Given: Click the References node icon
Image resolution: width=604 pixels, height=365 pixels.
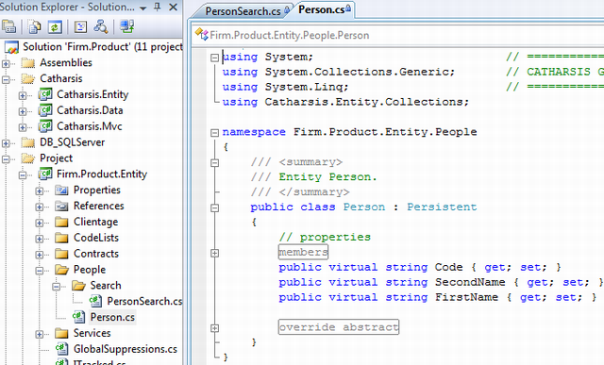Looking at the screenshot, I should coord(61,206).
